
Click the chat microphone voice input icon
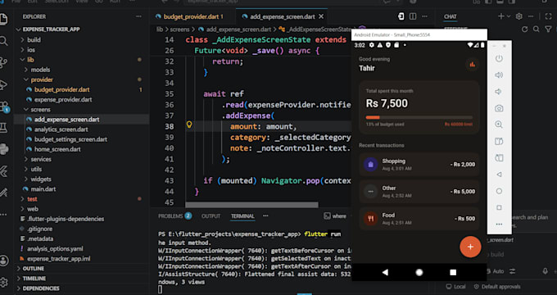point(546,271)
